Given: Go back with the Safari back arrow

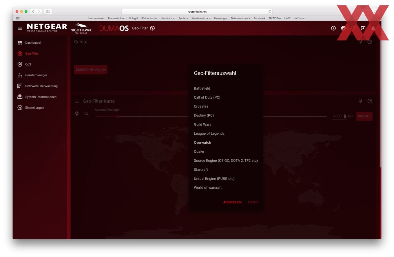Looking at the screenshot, I should 33,12.
